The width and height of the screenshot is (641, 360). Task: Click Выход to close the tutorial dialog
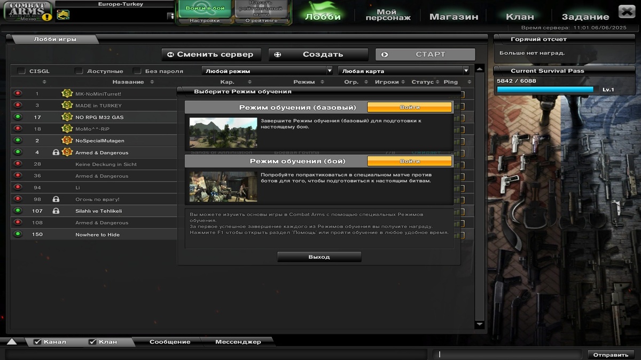(x=319, y=257)
